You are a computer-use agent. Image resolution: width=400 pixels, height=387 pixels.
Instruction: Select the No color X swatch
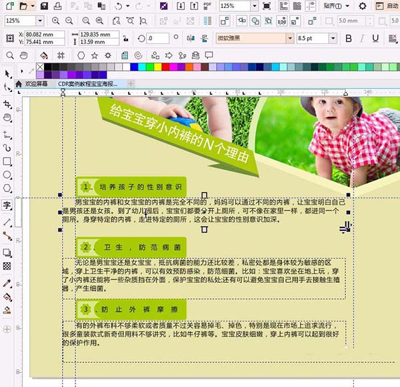point(40,67)
